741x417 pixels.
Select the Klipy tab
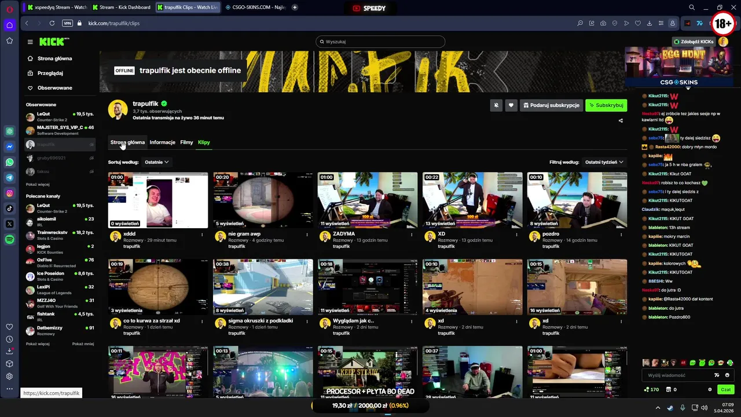tap(204, 142)
